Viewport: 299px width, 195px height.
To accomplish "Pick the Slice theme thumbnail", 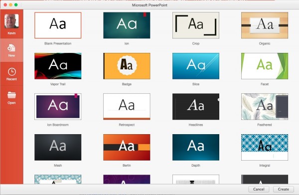I will click(196, 66).
